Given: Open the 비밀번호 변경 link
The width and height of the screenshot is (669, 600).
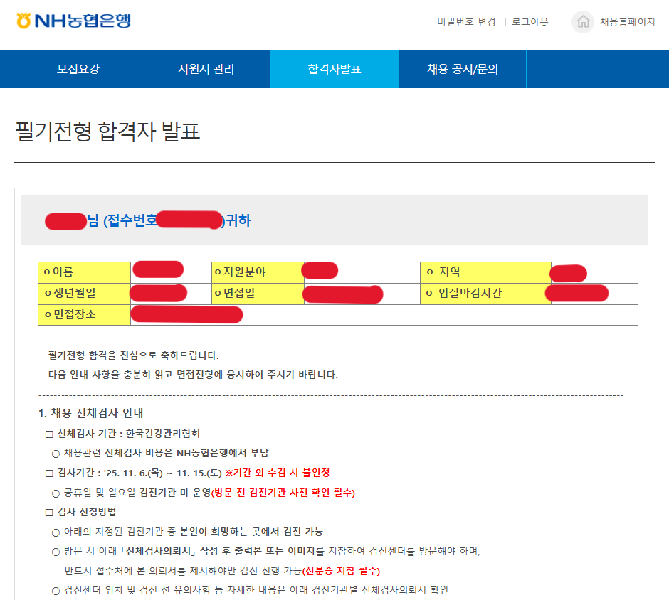Looking at the screenshot, I should pyautogui.click(x=466, y=22).
